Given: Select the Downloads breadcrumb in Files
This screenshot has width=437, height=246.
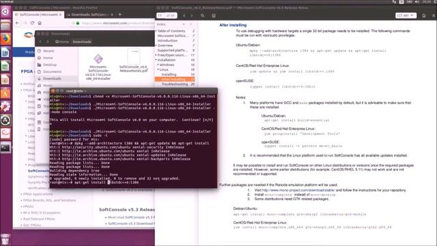Looking at the screenshot, I should pos(82,42).
